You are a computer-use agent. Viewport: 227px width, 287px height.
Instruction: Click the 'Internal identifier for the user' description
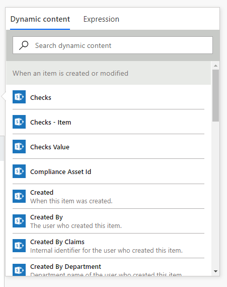(x=106, y=250)
